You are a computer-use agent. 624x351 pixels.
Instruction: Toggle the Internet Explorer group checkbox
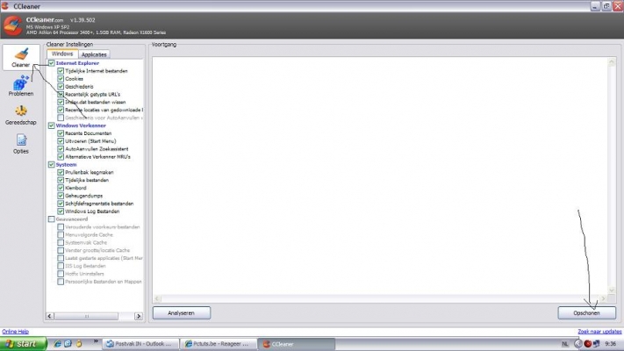pos(51,63)
